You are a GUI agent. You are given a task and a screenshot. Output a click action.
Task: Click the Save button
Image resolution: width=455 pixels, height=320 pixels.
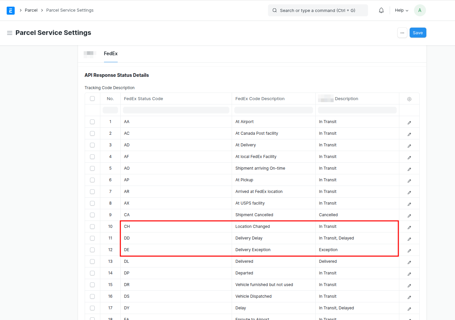coord(417,33)
